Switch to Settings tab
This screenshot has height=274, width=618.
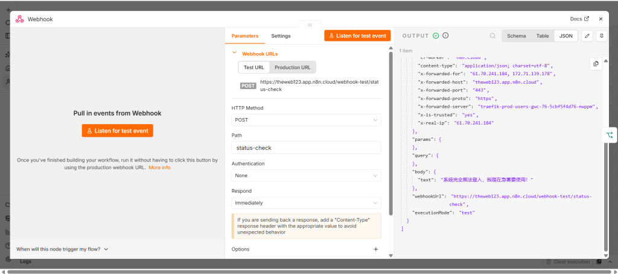click(281, 36)
